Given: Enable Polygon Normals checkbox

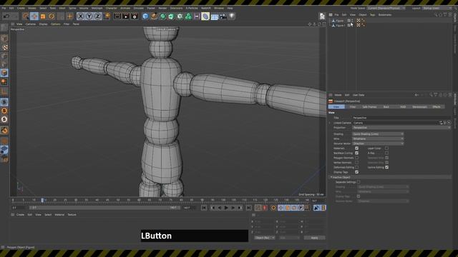Looking at the screenshot, I should pos(356,158).
